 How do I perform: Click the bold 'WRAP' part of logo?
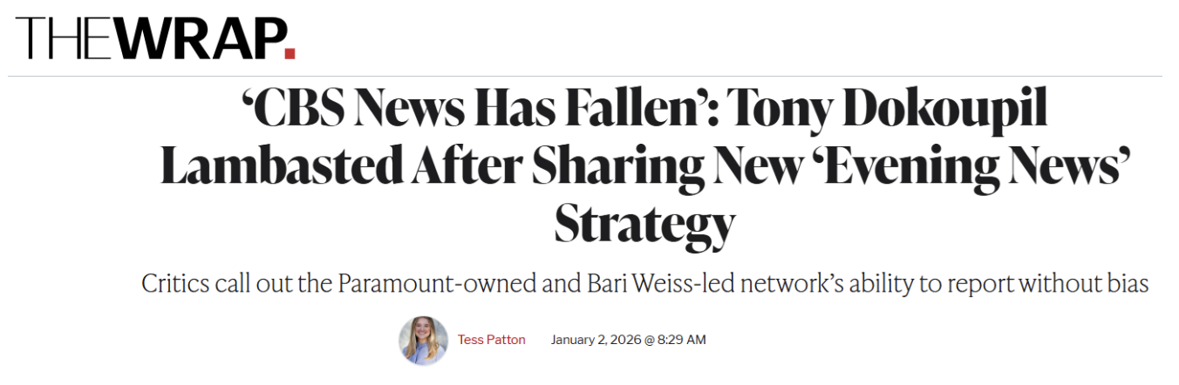[198, 39]
